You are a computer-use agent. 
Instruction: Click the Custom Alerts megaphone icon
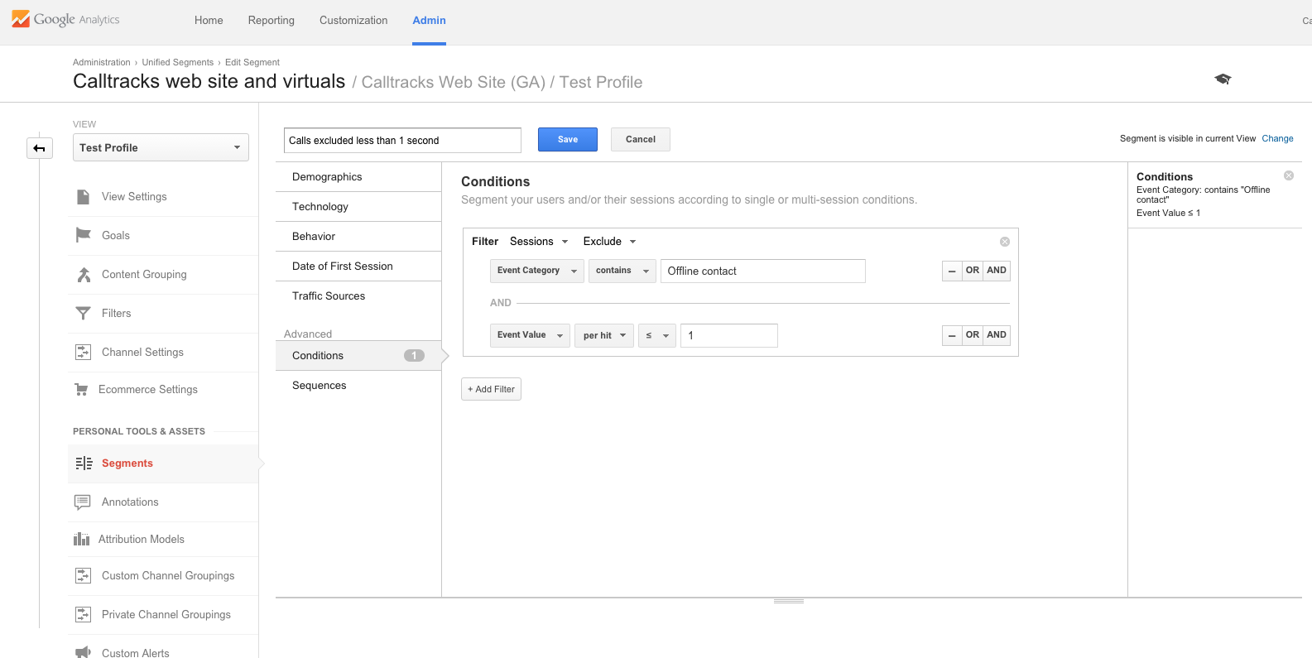tap(83, 652)
